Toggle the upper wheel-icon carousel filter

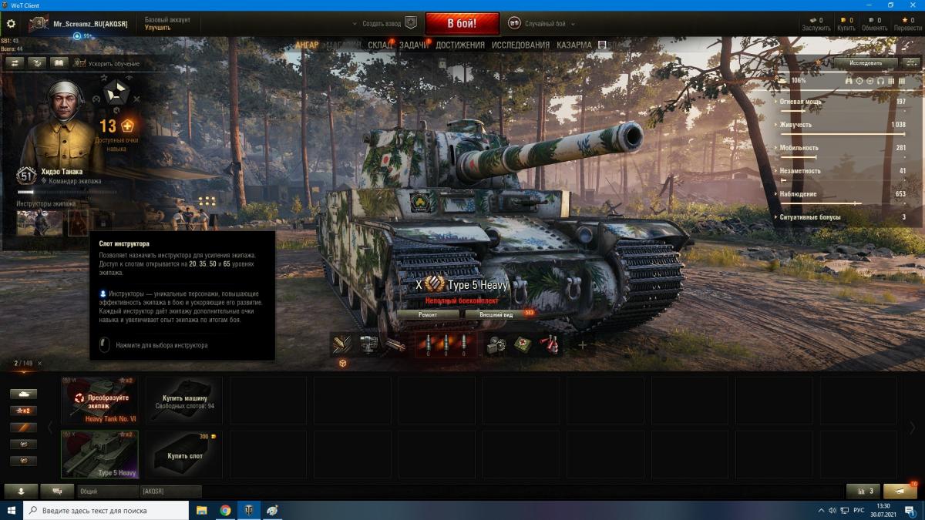tap(23, 445)
